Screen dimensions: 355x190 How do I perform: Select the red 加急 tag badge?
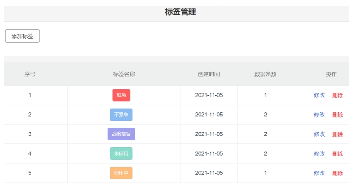pyautogui.click(x=121, y=95)
